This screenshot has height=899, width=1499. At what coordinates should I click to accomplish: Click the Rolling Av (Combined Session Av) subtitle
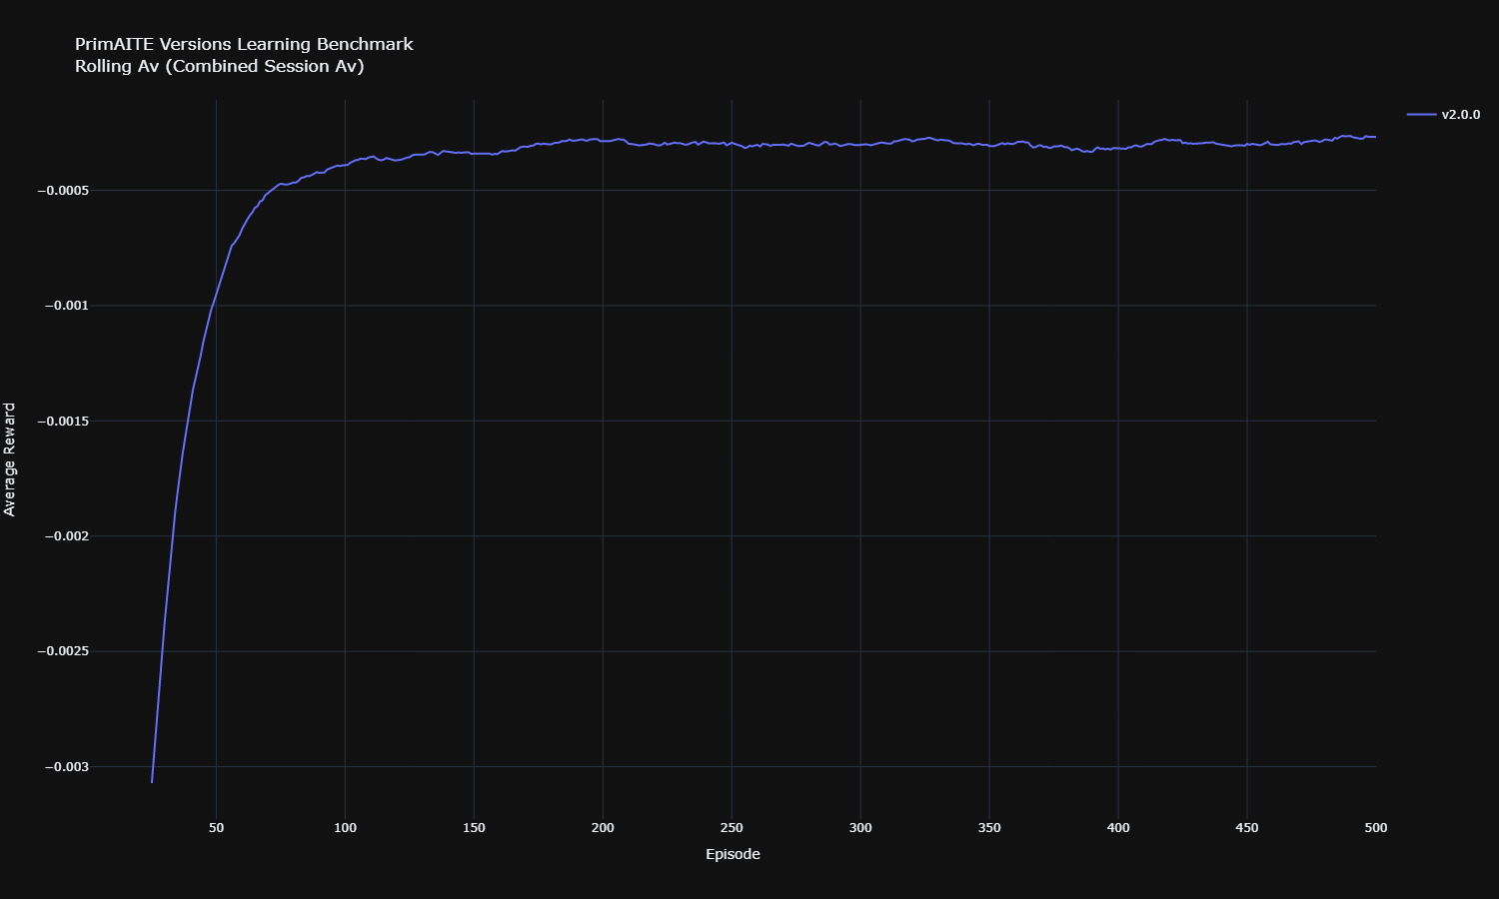pos(219,67)
